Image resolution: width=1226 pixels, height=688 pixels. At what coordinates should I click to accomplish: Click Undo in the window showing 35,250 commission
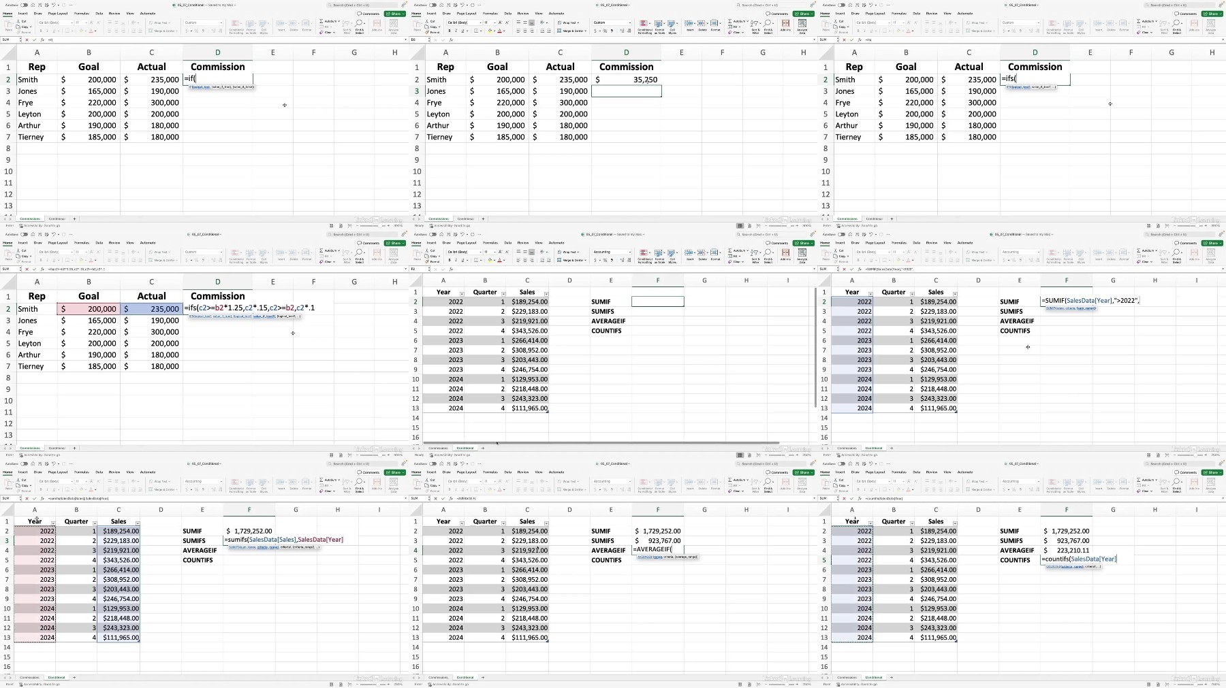(462, 5)
